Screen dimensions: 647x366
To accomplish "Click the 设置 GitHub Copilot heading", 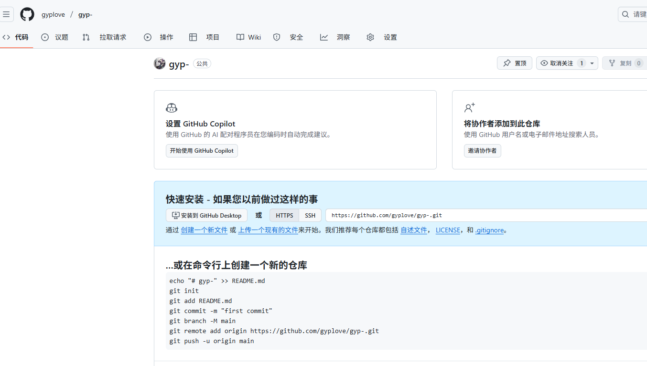I will (x=201, y=124).
